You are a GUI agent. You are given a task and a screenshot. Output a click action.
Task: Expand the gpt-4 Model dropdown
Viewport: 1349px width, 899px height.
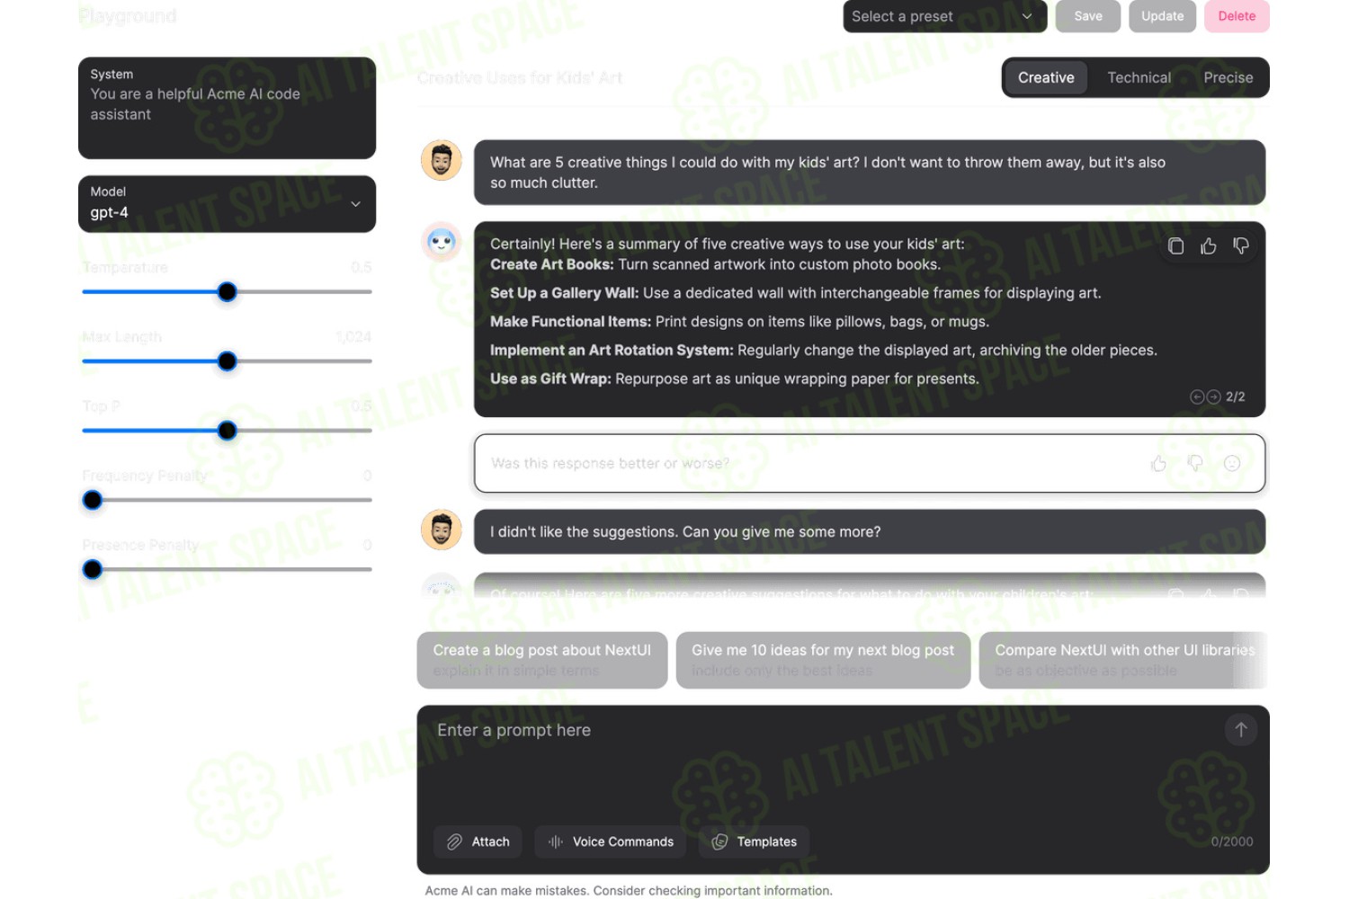pos(227,203)
